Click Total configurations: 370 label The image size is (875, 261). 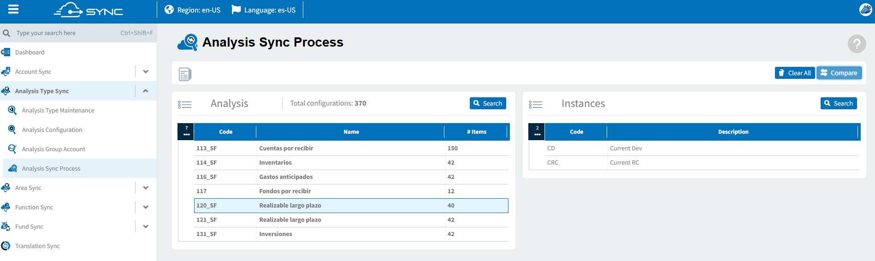tap(328, 103)
